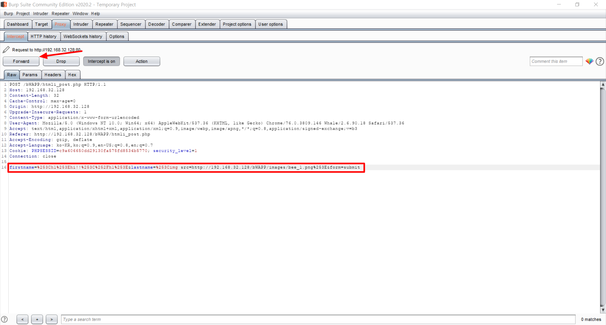Viewport: 606px width, 325px height.
Task: Click the Connection: close line
Action: click(x=33, y=156)
